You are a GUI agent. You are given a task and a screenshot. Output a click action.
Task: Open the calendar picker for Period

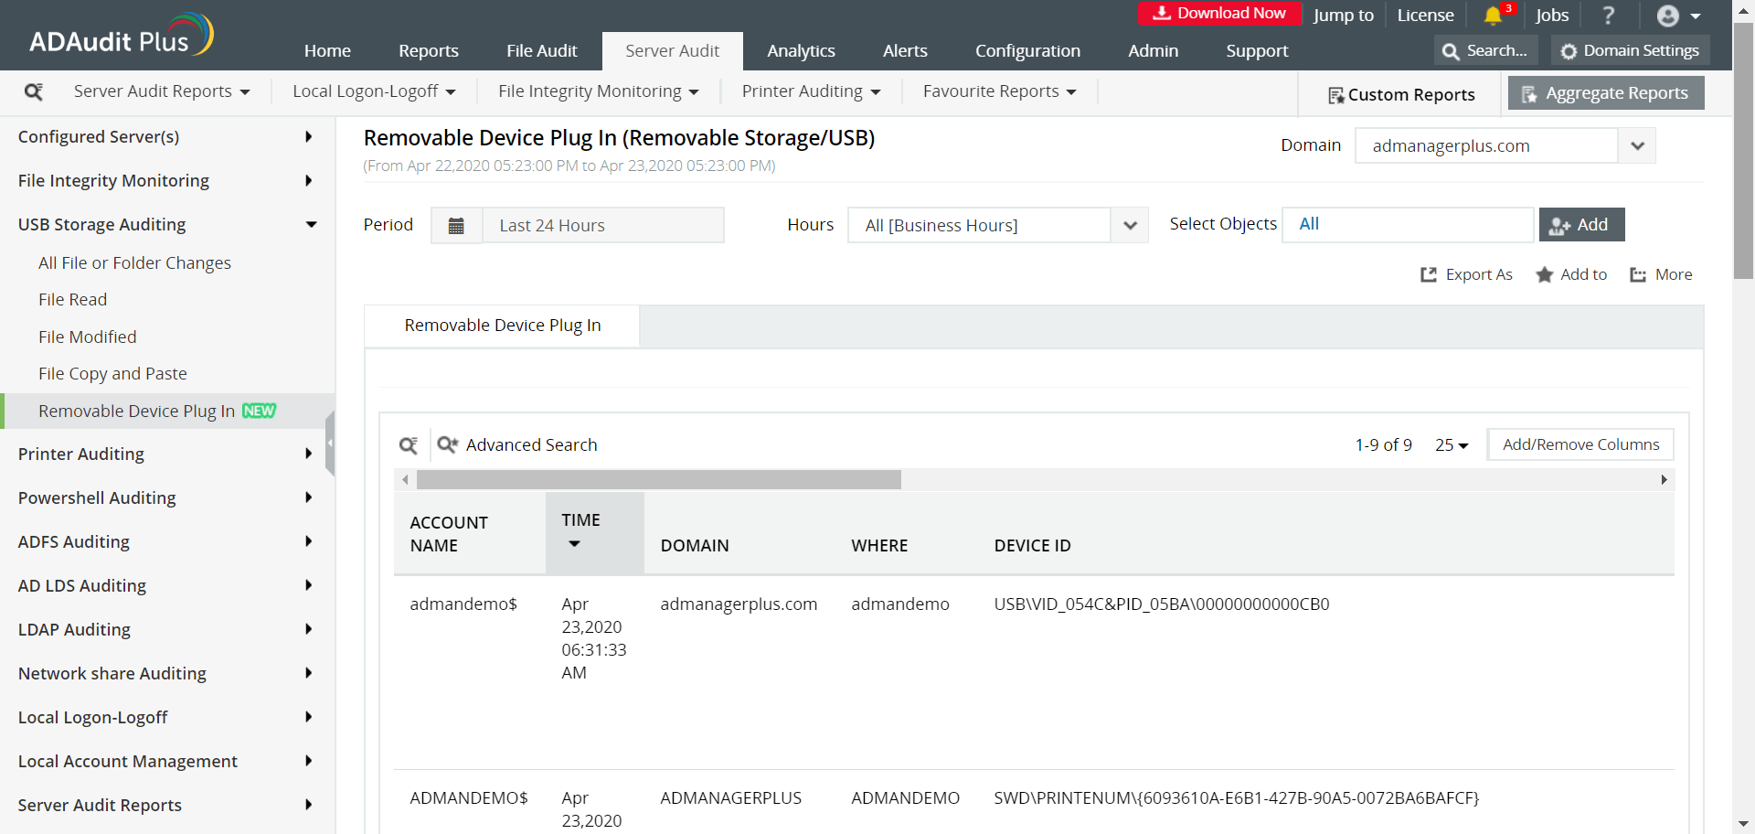coord(456,225)
